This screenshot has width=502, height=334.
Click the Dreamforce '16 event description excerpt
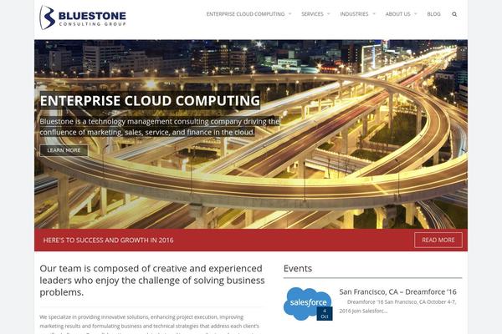397,306
